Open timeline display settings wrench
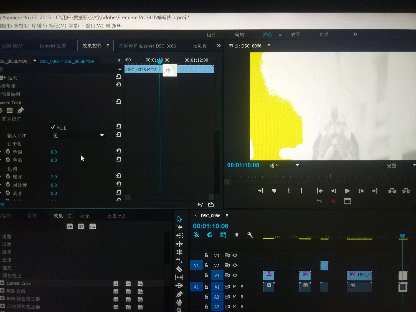Viewport: 416px width, 312px height. coord(250,235)
